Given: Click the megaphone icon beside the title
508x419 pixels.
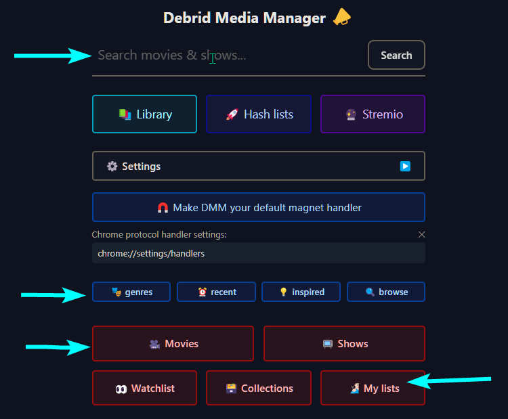Looking at the screenshot, I should point(342,17).
